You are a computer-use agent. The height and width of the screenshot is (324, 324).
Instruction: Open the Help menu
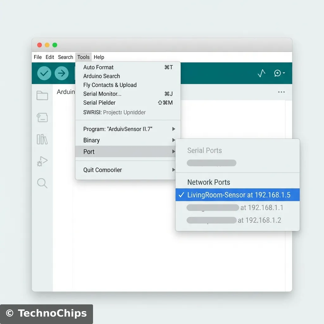(x=99, y=57)
